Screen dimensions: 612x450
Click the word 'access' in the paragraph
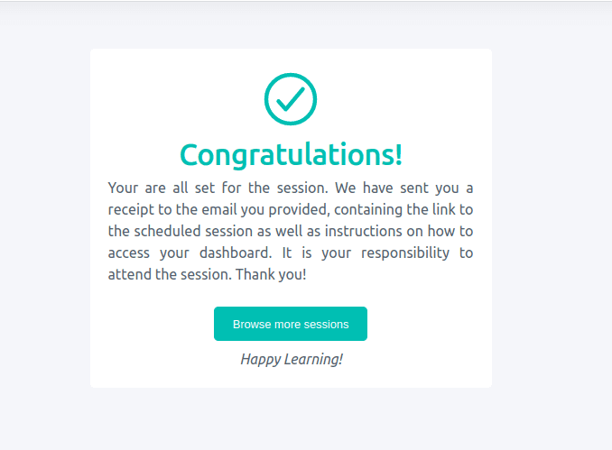[x=129, y=253]
